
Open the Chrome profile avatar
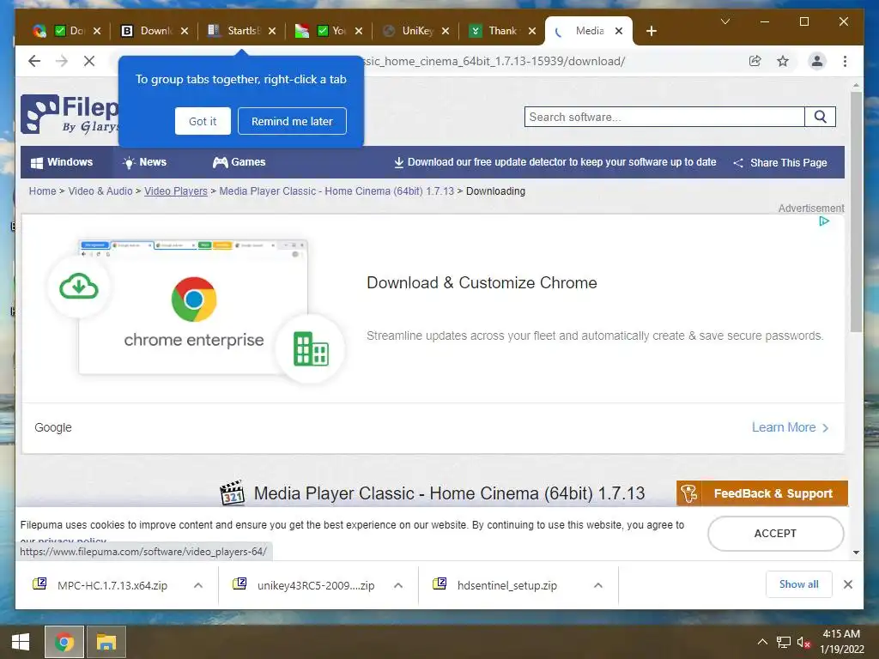817,61
